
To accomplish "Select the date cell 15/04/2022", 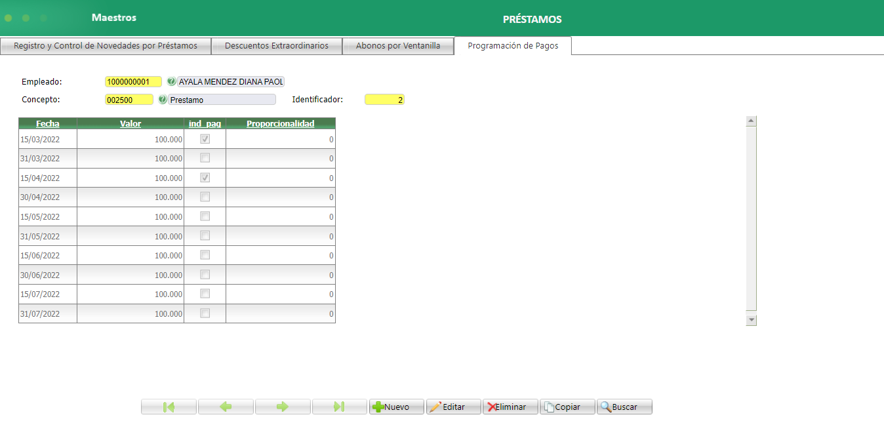I will tap(48, 178).
